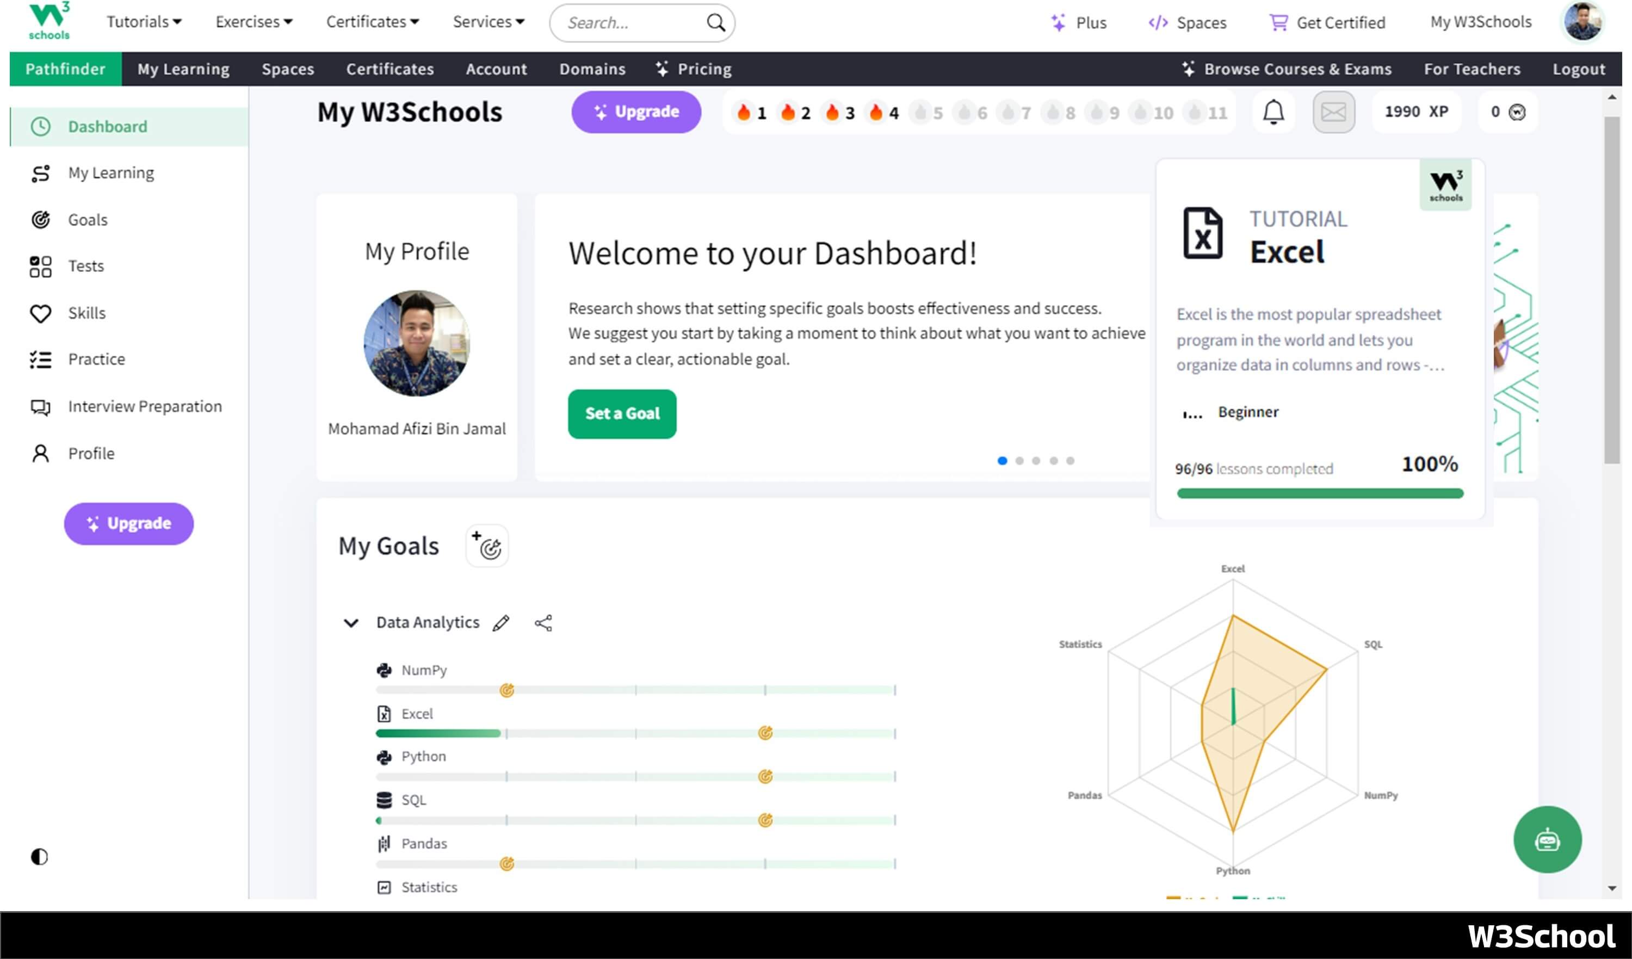Edit Data Analytics goal with pencil icon

[500, 623]
